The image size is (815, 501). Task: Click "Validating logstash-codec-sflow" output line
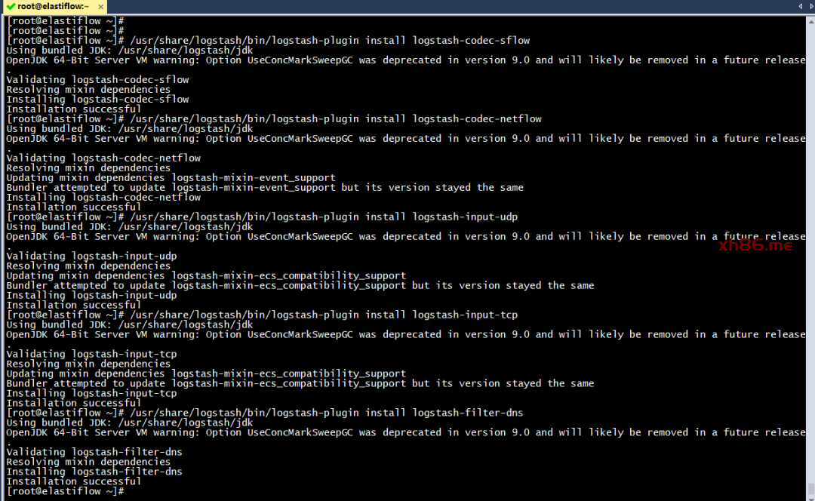tap(97, 79)
